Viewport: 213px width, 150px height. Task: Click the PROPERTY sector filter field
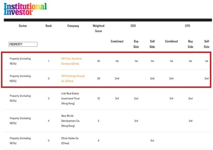coord(23,45)
